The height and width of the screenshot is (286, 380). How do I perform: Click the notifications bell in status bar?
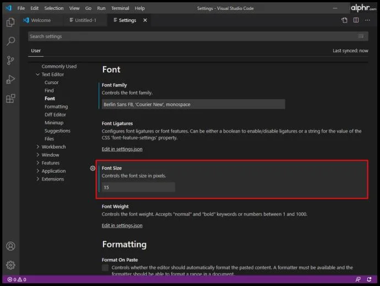pyautogui.click(x=369, y=279)
